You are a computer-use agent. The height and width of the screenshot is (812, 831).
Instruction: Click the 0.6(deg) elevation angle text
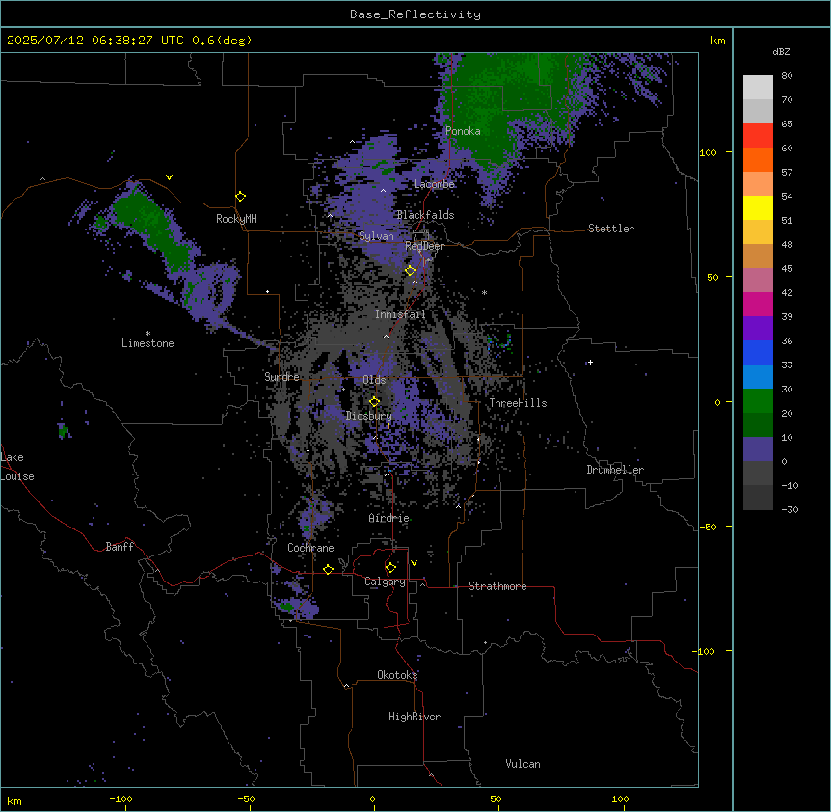pos(222,41)
